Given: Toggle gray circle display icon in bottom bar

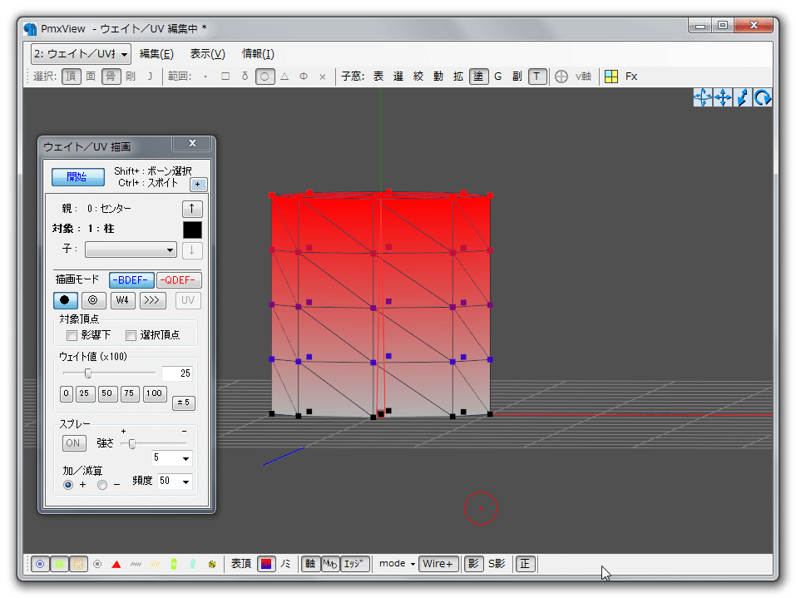Looking at the screenshot, I should (97, 564).
